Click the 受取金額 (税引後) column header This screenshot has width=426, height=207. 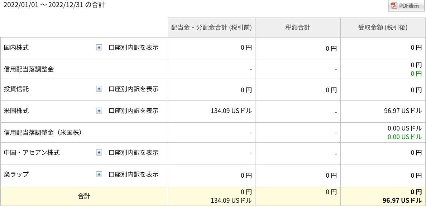(x=383, y=28)
